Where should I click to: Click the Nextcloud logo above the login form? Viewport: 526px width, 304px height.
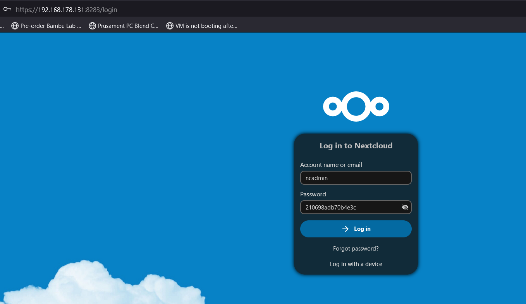coord(356,106)
